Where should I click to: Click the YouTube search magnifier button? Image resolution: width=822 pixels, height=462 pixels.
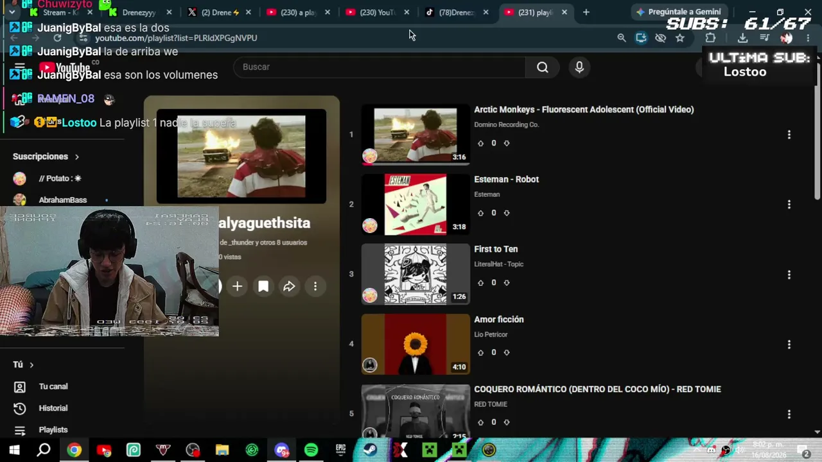click(x=543, y=67)
